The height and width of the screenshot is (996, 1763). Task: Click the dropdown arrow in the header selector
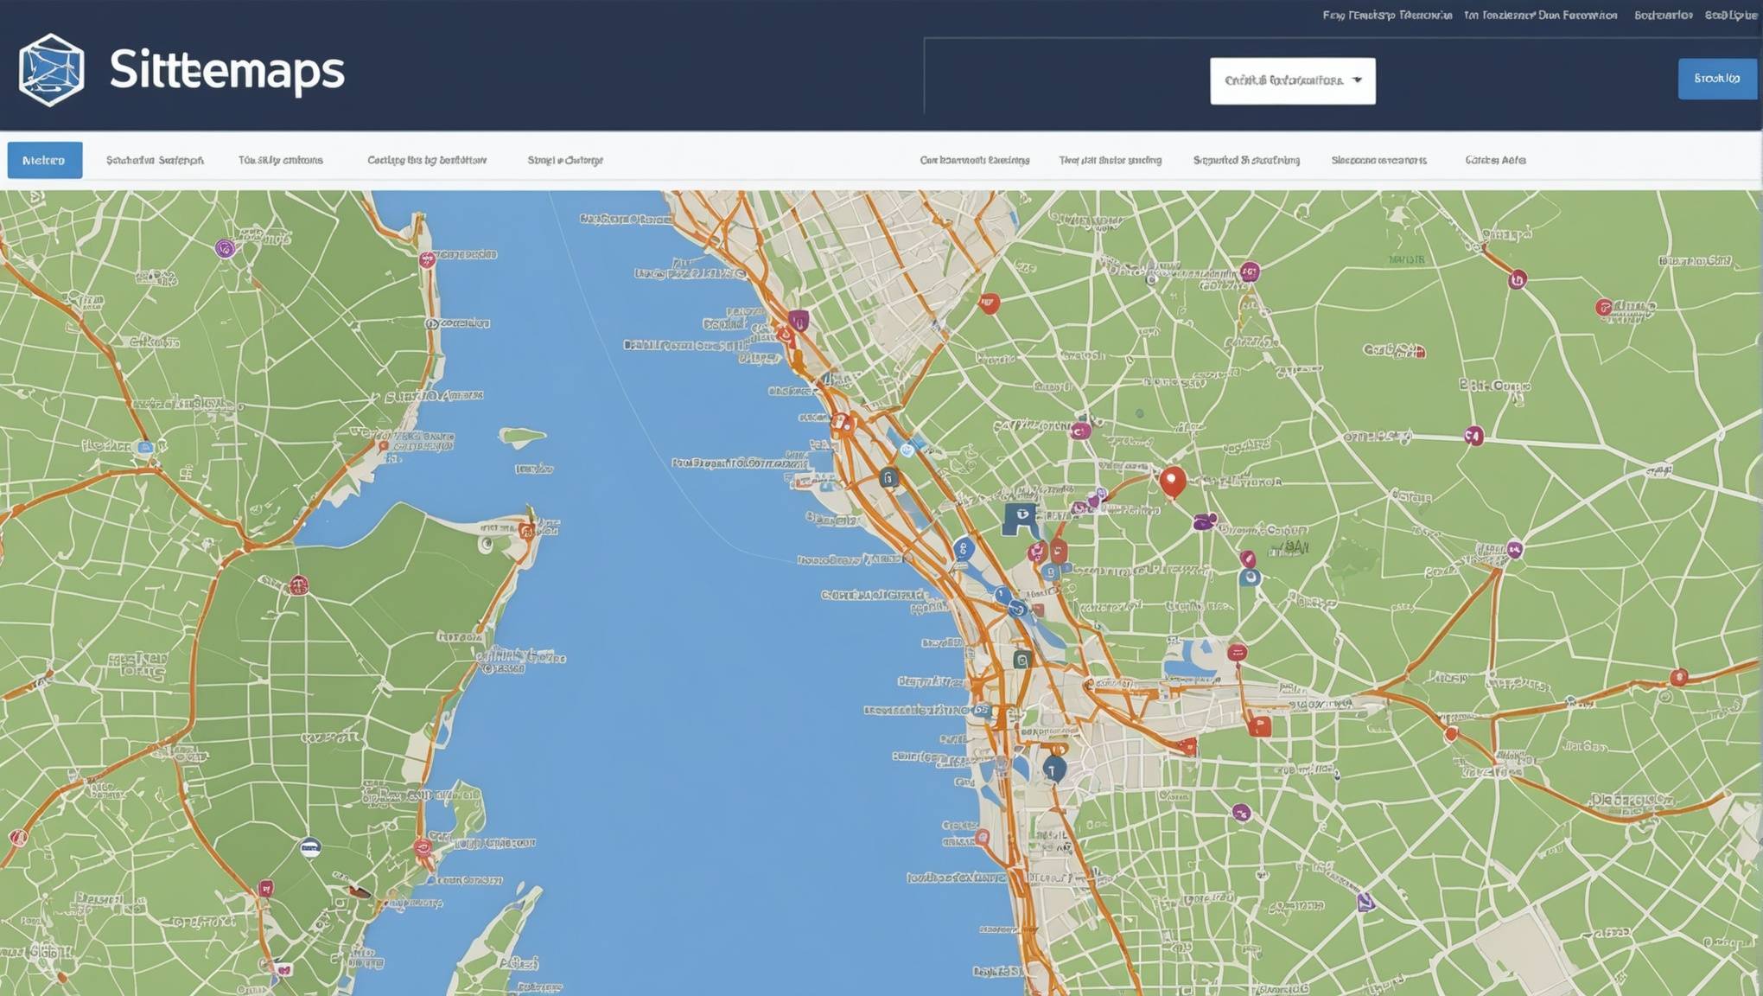[1357, 80]
